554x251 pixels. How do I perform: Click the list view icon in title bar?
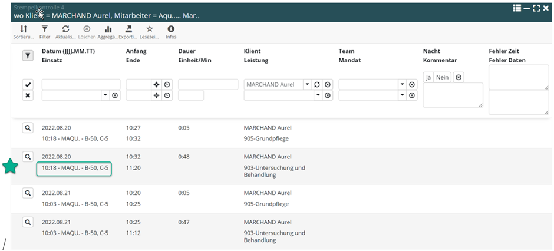(517, 8)
